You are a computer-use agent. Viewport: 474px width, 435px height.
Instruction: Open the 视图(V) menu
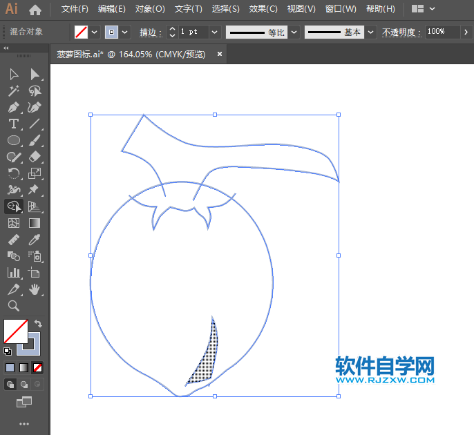(301, 9)
